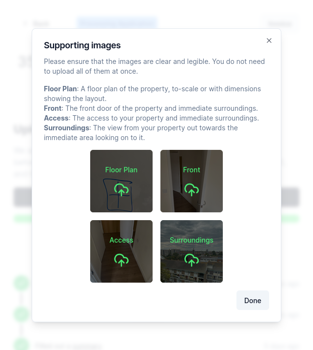This screenshot has width=313, height=350.
Task: Click the Access cloud upload icon
Action: (121, 260)
